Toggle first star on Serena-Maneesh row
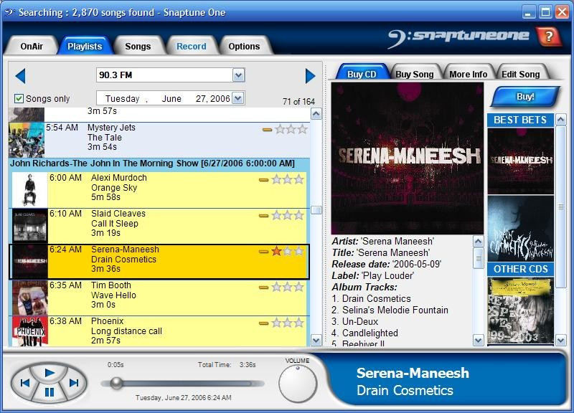 (276, 251)
